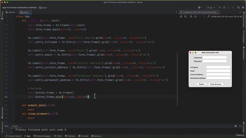Click the fit zoom to window icon

[181, 16]
